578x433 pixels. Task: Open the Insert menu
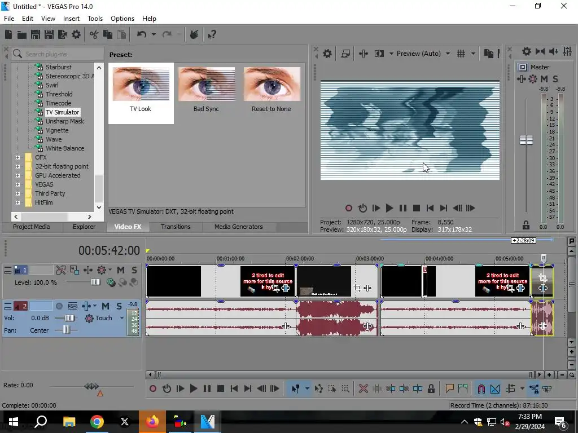[71, 19]
